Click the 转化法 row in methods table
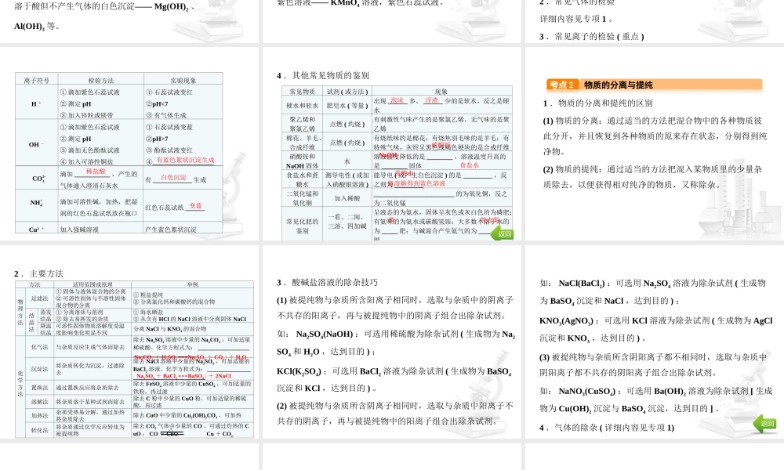Viewport: 784px width, 470px height. (x=39, y=429)
